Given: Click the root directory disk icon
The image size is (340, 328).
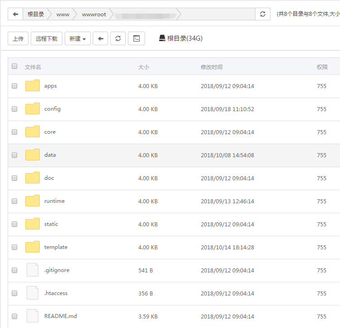Looking at the screenshot, I should click(x=162, y=38).
